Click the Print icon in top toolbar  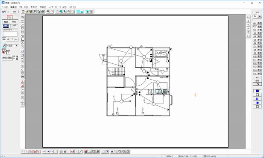point(43,12)
